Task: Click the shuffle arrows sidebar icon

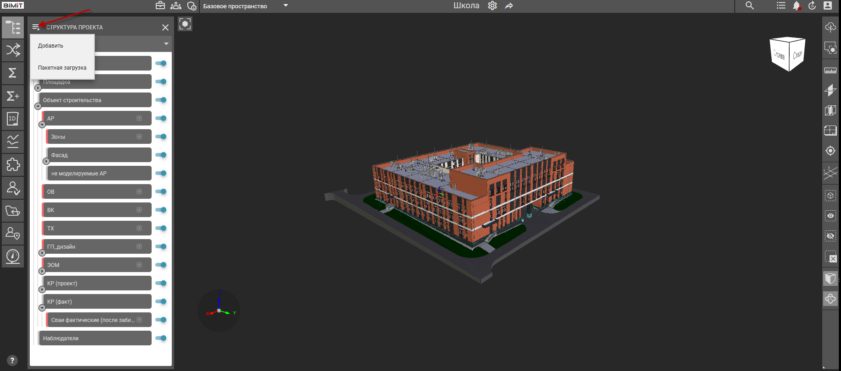Action: click(x=13, y=50)
